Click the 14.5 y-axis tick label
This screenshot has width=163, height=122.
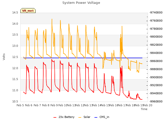[x=15, y=13]
